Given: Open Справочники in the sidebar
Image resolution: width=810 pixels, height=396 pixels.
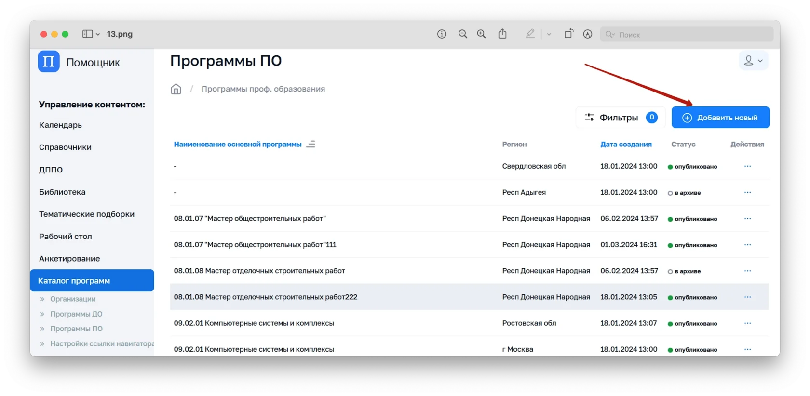Looking at the screenshot, I should 65,147.
